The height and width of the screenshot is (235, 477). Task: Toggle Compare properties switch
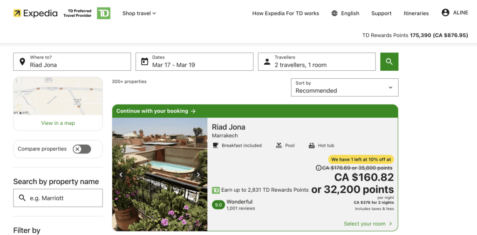(x=82, y=149)
